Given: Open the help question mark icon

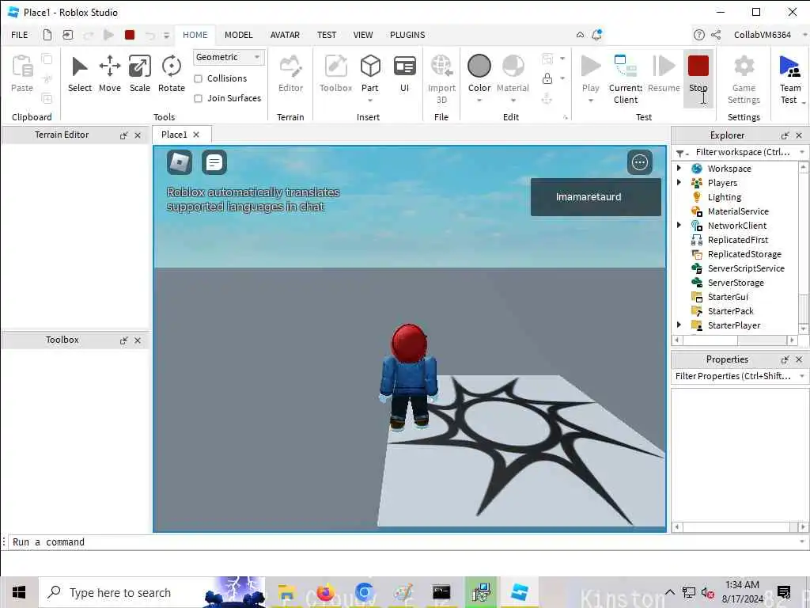Looking at the screenshot, I should tap(698, 35).
